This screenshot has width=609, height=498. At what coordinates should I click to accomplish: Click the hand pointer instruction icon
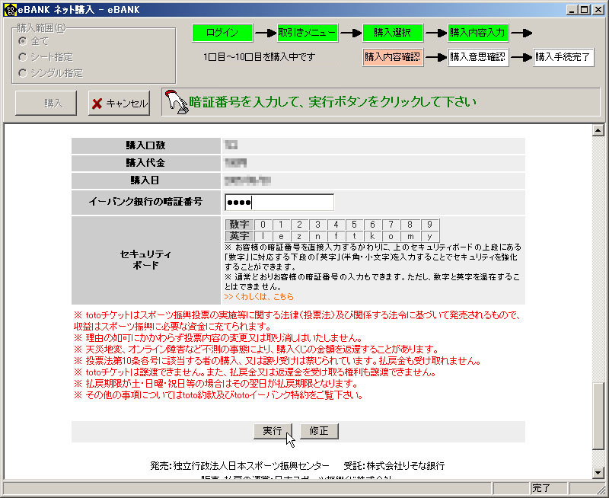[x=176, y=103]
